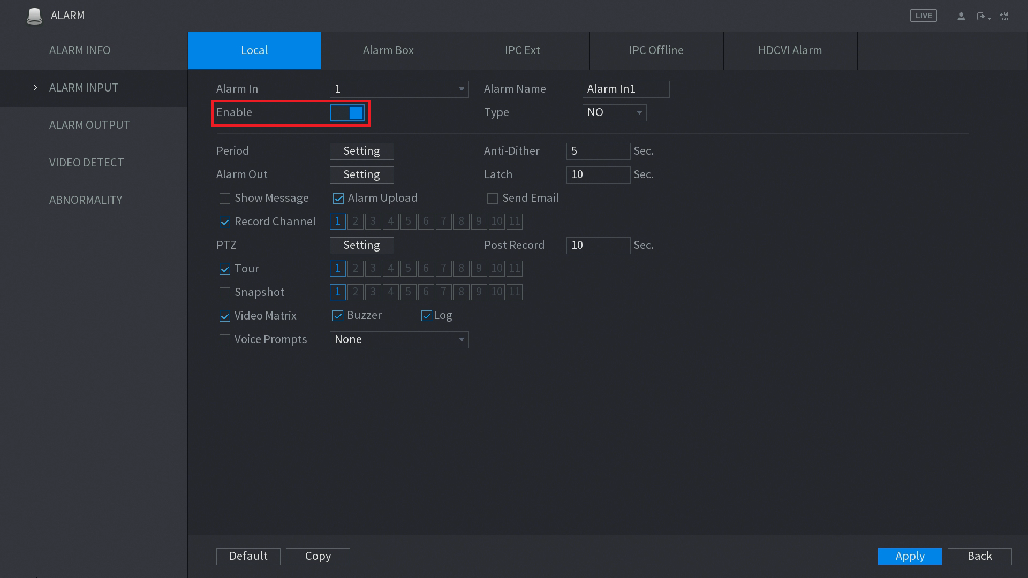Open VIDEO DETECT in the sidebar
Viewport: 1028px width, 578px height.
click(x=86, y=163)
